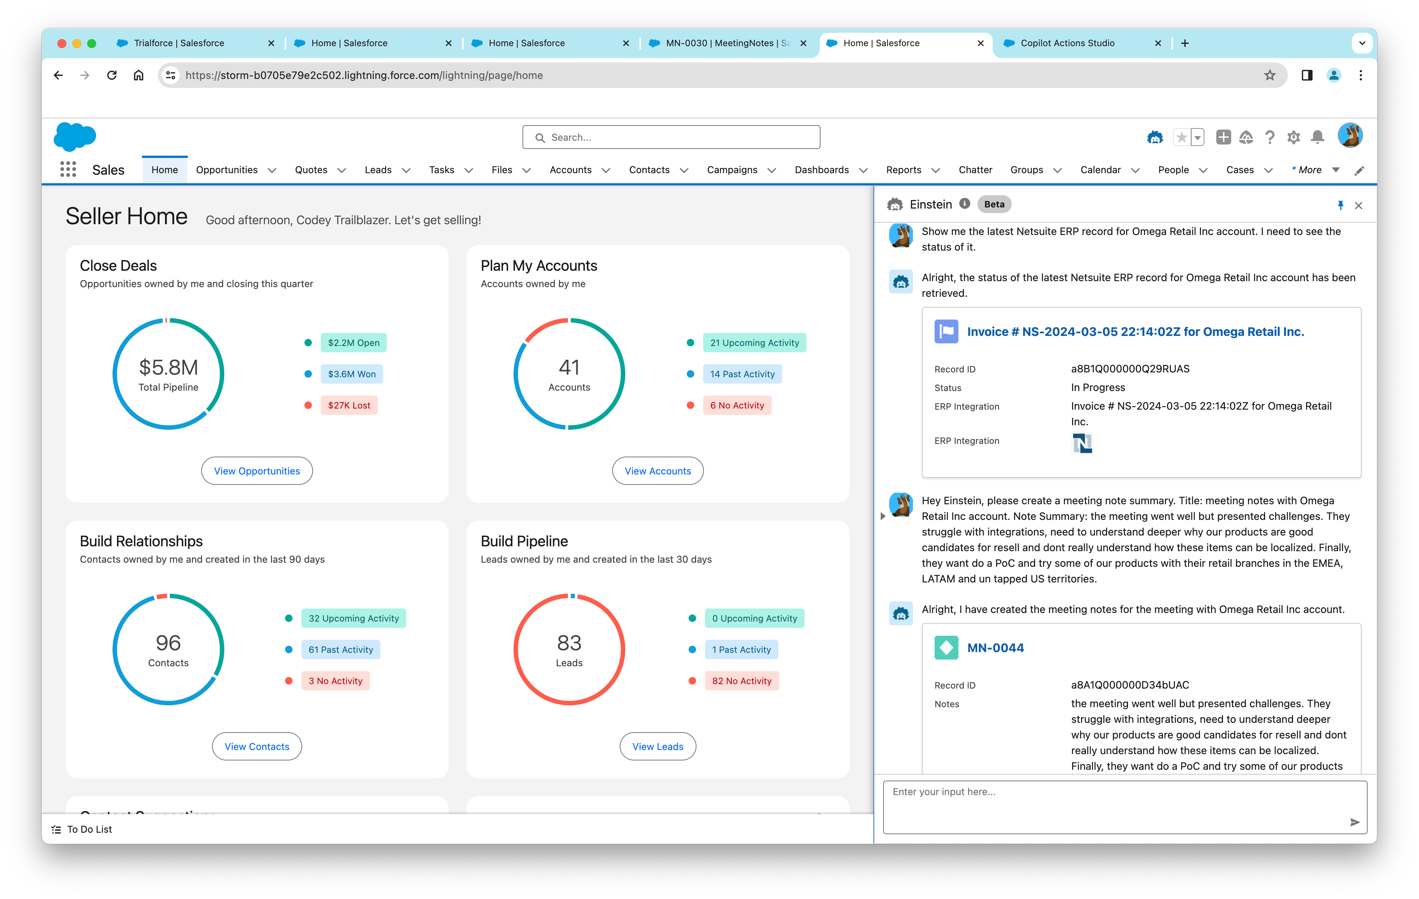Image resolution: width=1419 pixels, height=899 pixels.
Task: Bookmark this page with the star
Action: click(1269, 75)
